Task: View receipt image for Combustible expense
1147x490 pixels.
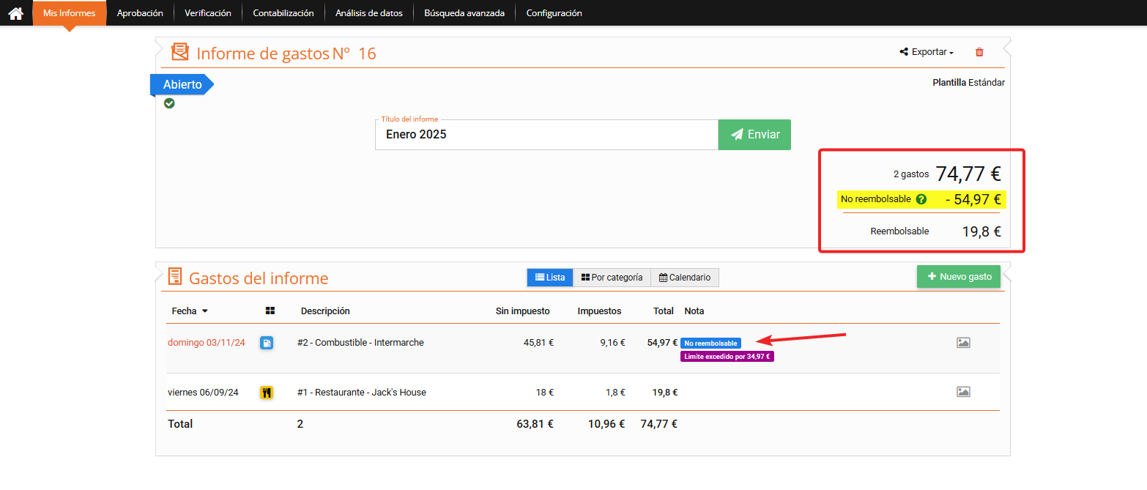Action: click(963, 343)
